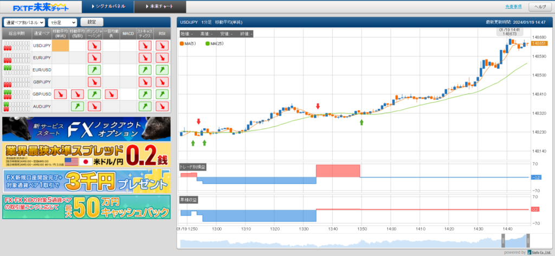Click green buy marker near 13:50 on chart

click(x=362, y=122)
